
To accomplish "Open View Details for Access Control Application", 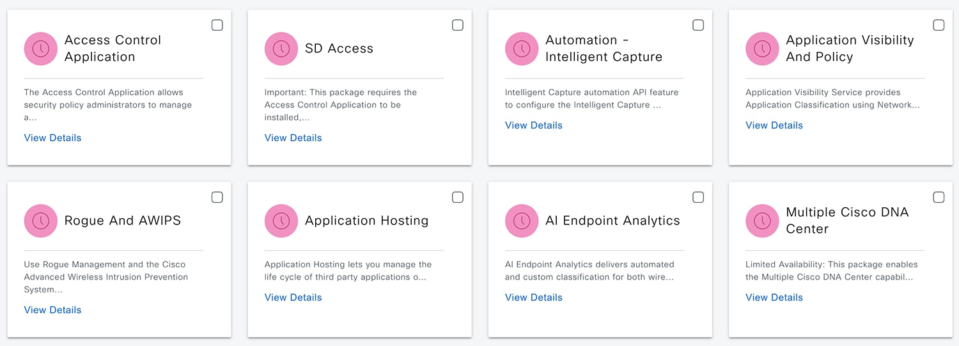I will coord(52,138).
